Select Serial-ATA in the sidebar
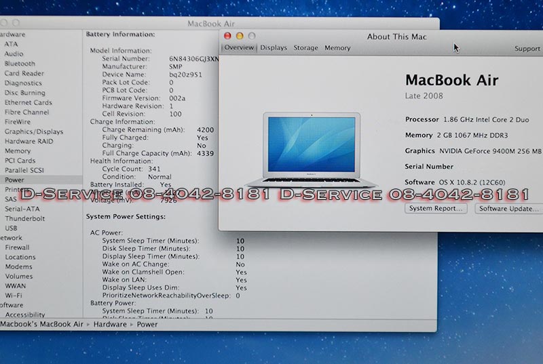 [x=22, y=209]
